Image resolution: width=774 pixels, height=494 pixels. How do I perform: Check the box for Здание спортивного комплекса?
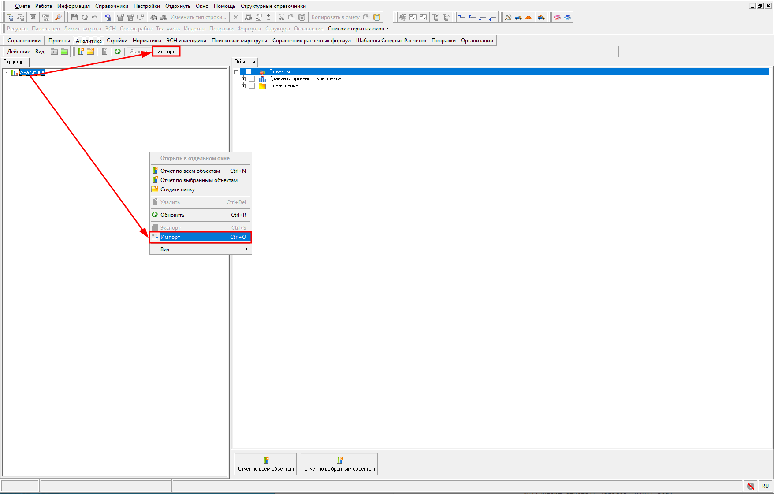point(252,79)
